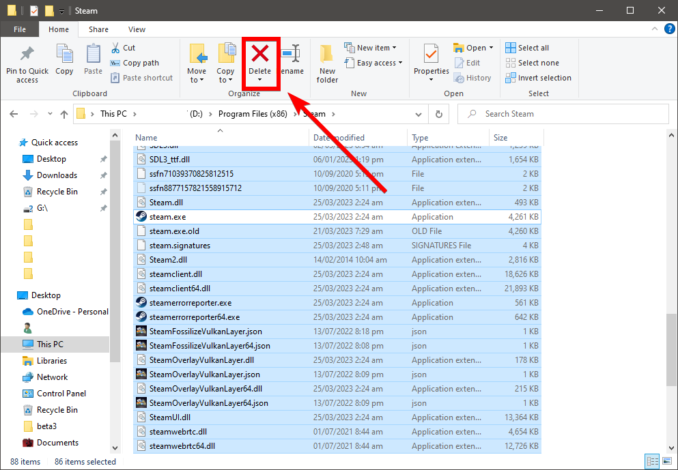Click the Pin to Quick access icon
Viewport: 678px width, 470px height.
tap(27, 54)
